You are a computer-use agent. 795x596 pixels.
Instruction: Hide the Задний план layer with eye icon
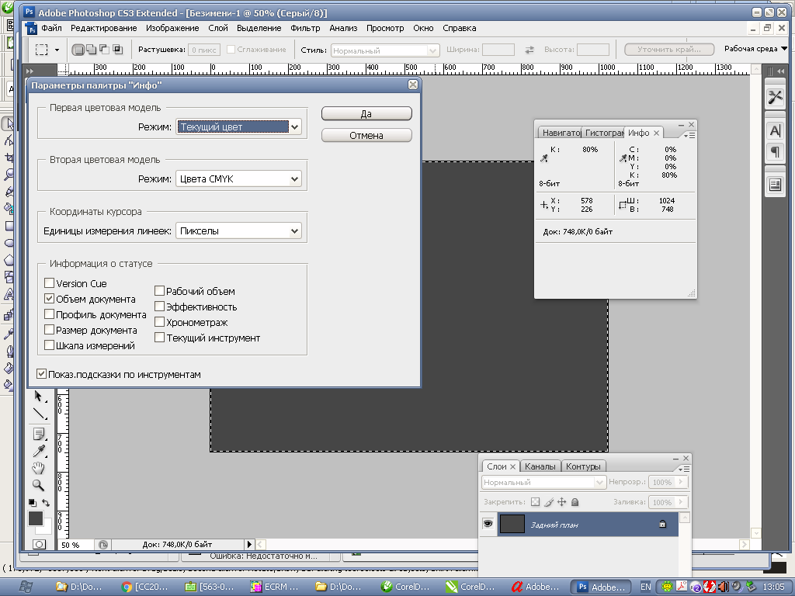[x=488, y=525]
